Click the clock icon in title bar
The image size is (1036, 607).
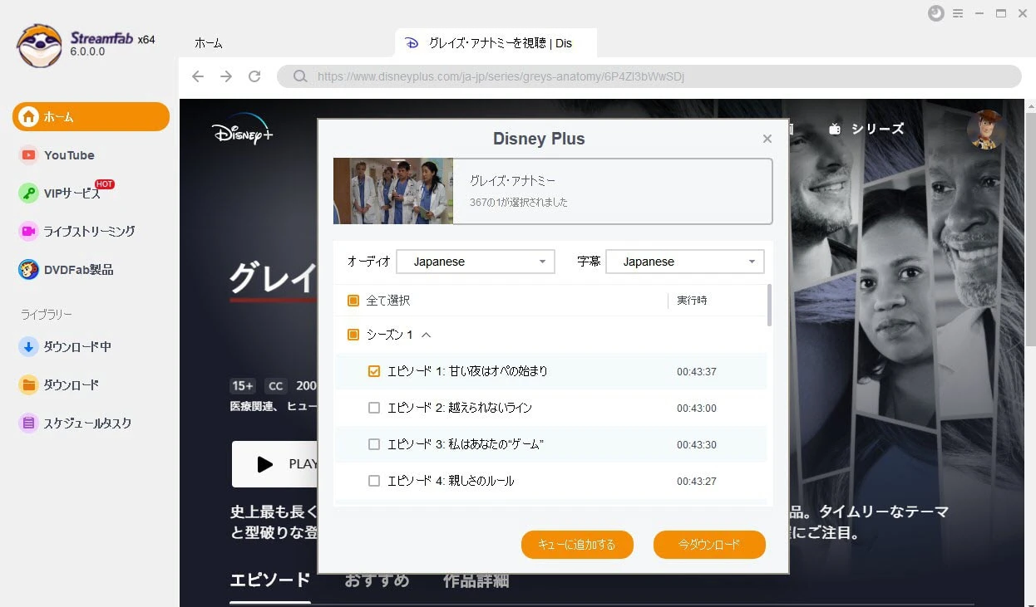tap(936, 13)
